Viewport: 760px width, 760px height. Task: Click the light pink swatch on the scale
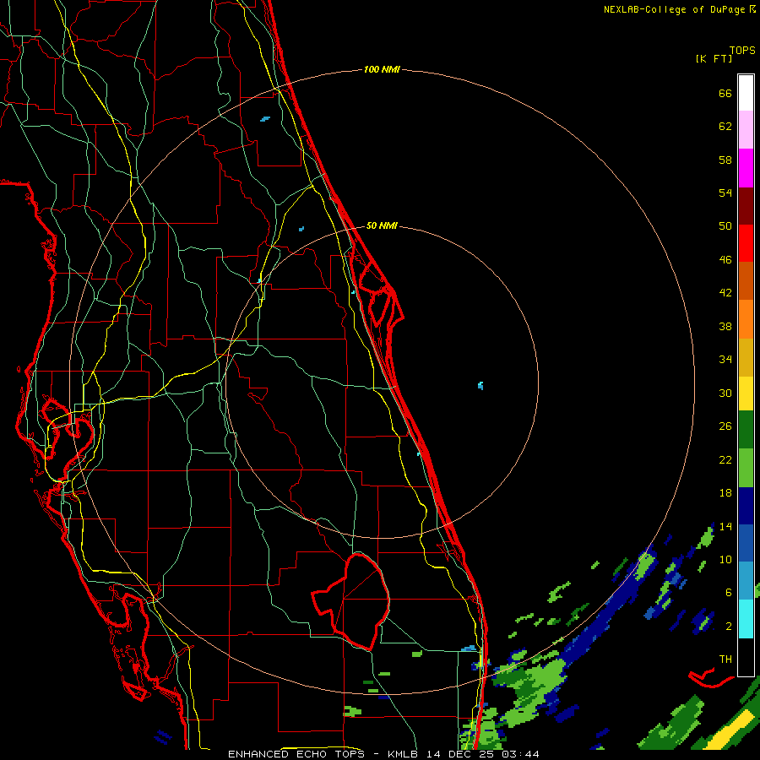click(x=746, y=129)
